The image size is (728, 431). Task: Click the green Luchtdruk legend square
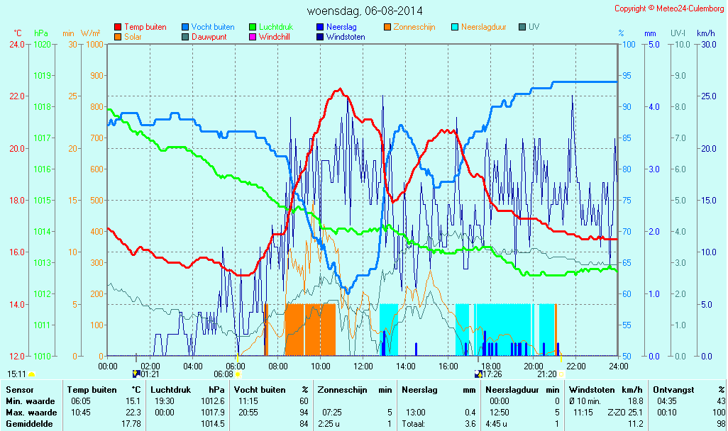(x=253, y=27)
